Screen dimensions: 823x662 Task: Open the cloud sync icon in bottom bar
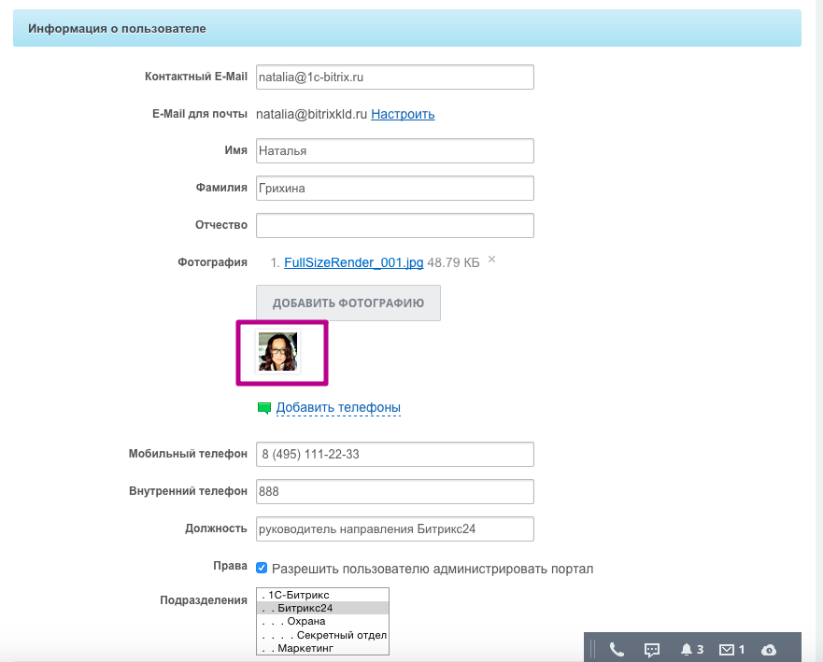[x=769, y=650]
